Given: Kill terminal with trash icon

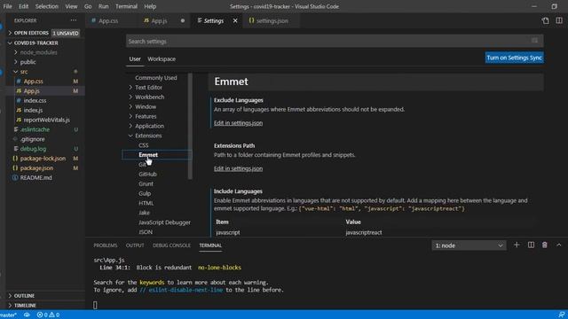Looking at the screenshot, I should tap(544, 245).
